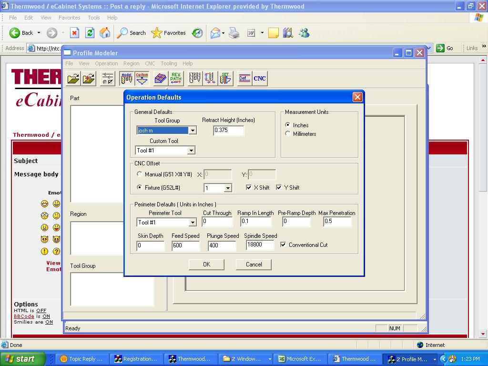488x366 pixels.
Task: Toggle the Conventional Cut checkbox
Action: tap(283, 245)
